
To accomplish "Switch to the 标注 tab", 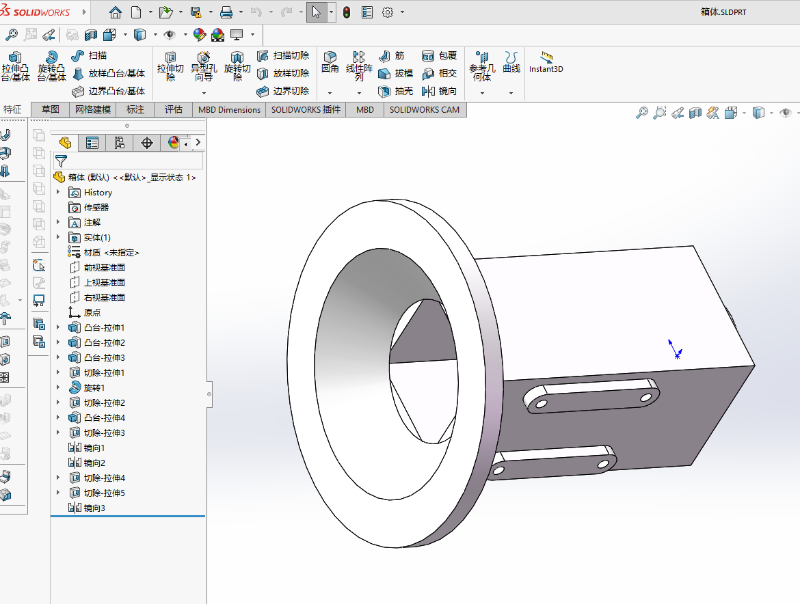I will pyautogui.click(x=135, y=109).
